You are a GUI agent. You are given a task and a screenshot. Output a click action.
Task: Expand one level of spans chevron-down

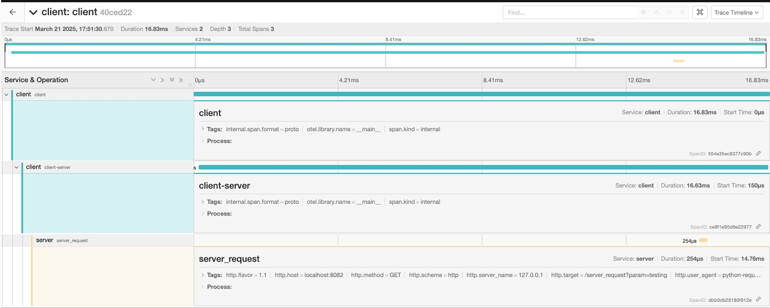click(x=153, y=80)
